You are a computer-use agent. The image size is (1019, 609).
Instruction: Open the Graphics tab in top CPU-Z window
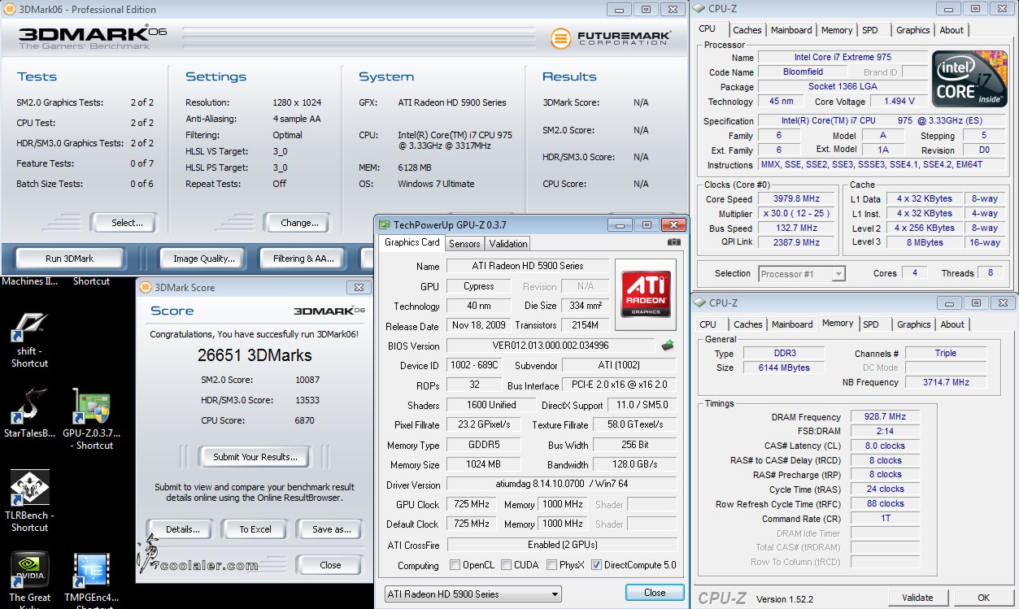pos(912,30)
